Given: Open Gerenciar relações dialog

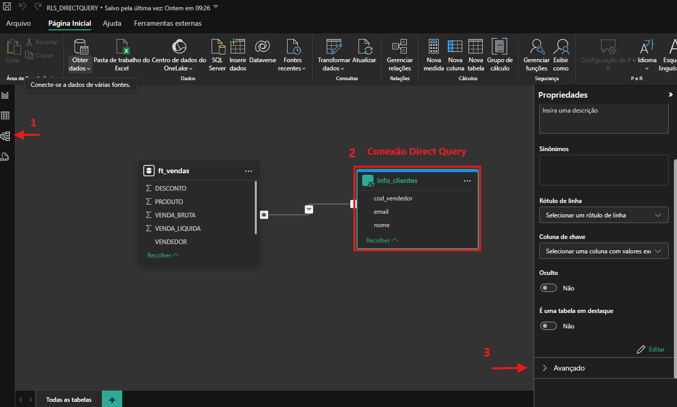Looking at the screenshot, I should [x=399, y=48].
